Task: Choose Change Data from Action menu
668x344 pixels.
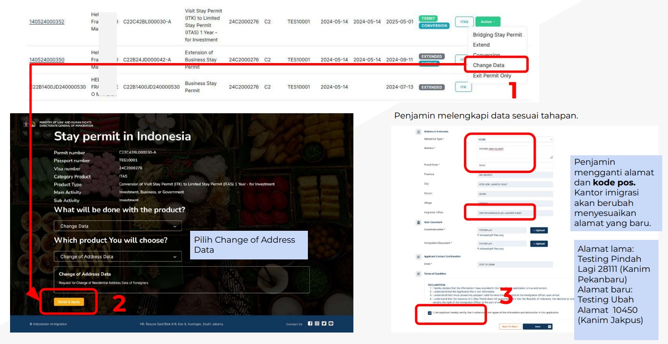Action: pyautogui.click(x=488, y=65)
